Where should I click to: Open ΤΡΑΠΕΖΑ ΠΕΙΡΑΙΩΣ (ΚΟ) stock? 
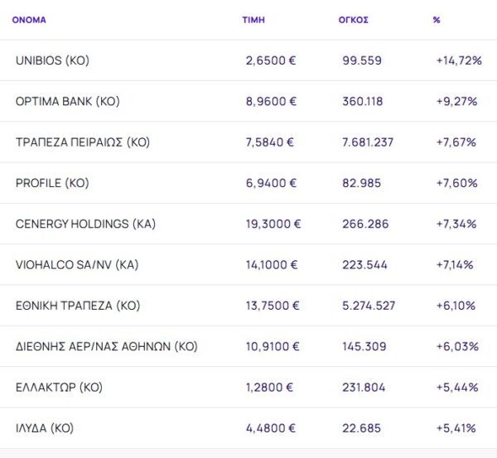[x=82, y=142]
